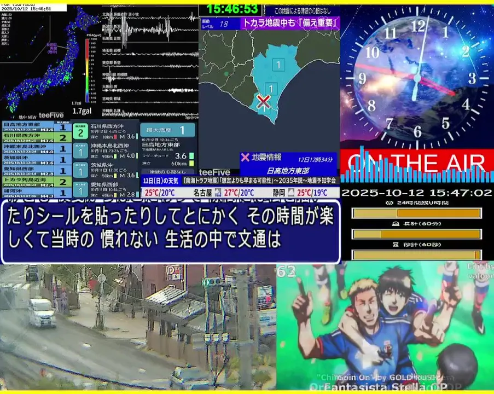Click the blue subtitle caption box

(x=171, y=231)
